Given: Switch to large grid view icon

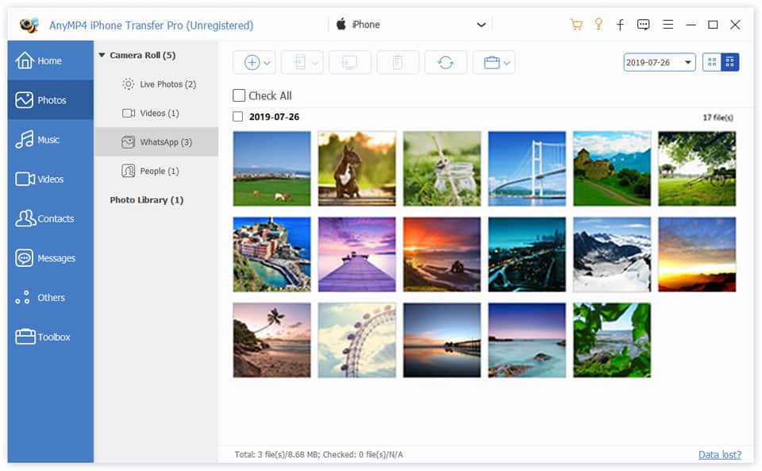Looking at the screenshot, I should coord(711,62).
